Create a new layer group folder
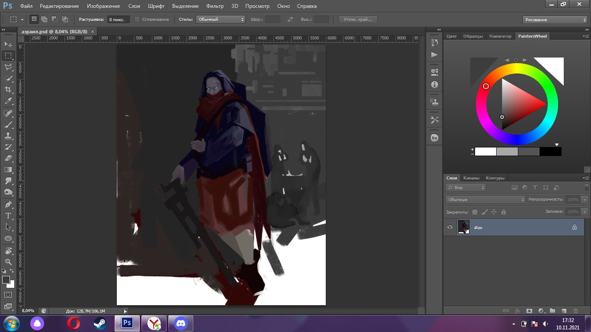 (552, 311)
